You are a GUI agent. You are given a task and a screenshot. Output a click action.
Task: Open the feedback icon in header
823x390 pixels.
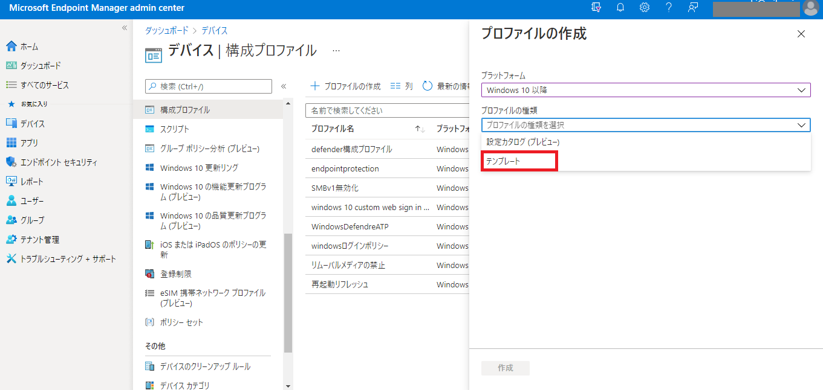point(693,8)
